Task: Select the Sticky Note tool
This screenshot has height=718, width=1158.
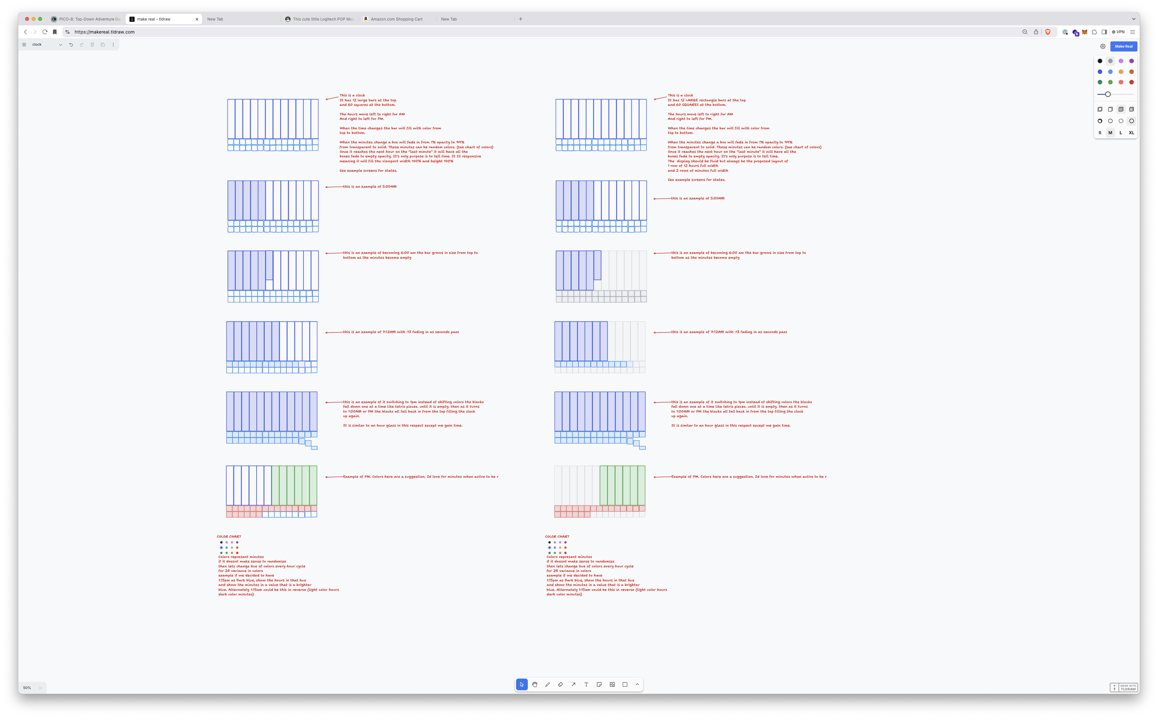Action: coord(599,684)
